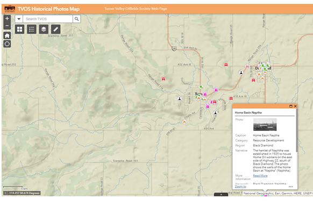Open the layer list stack icon
313x201 pixels.
[44, 29]
